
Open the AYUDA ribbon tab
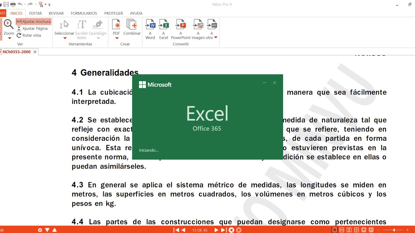136,13
